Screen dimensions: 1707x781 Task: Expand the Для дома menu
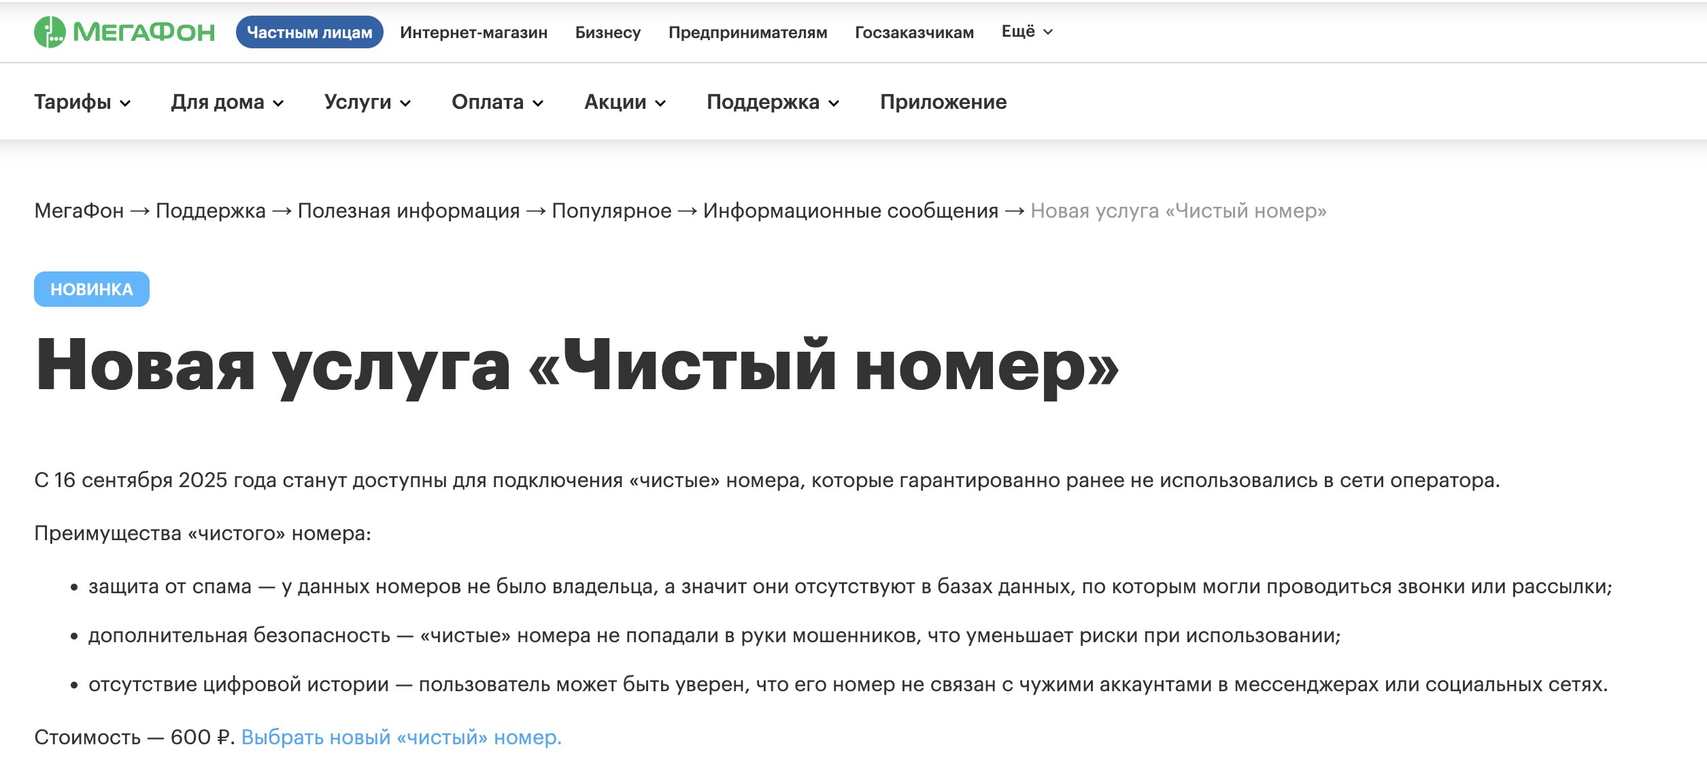[227, 102]
